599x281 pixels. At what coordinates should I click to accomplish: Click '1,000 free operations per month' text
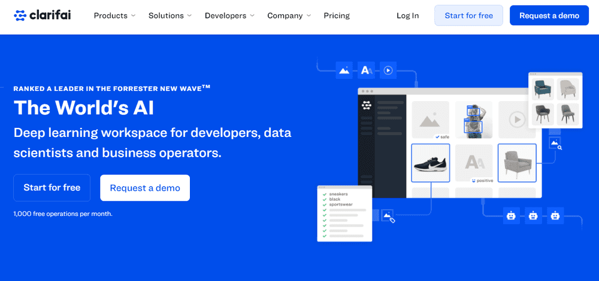(x=63, y=214)
